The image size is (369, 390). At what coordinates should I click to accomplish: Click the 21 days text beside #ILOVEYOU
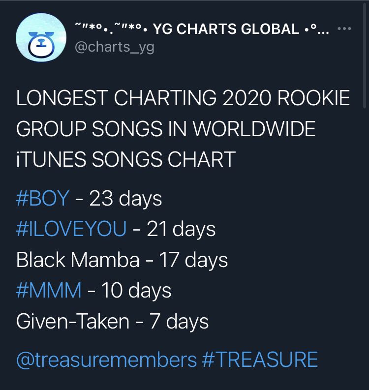pyautogui.click(x=181, y=229)
